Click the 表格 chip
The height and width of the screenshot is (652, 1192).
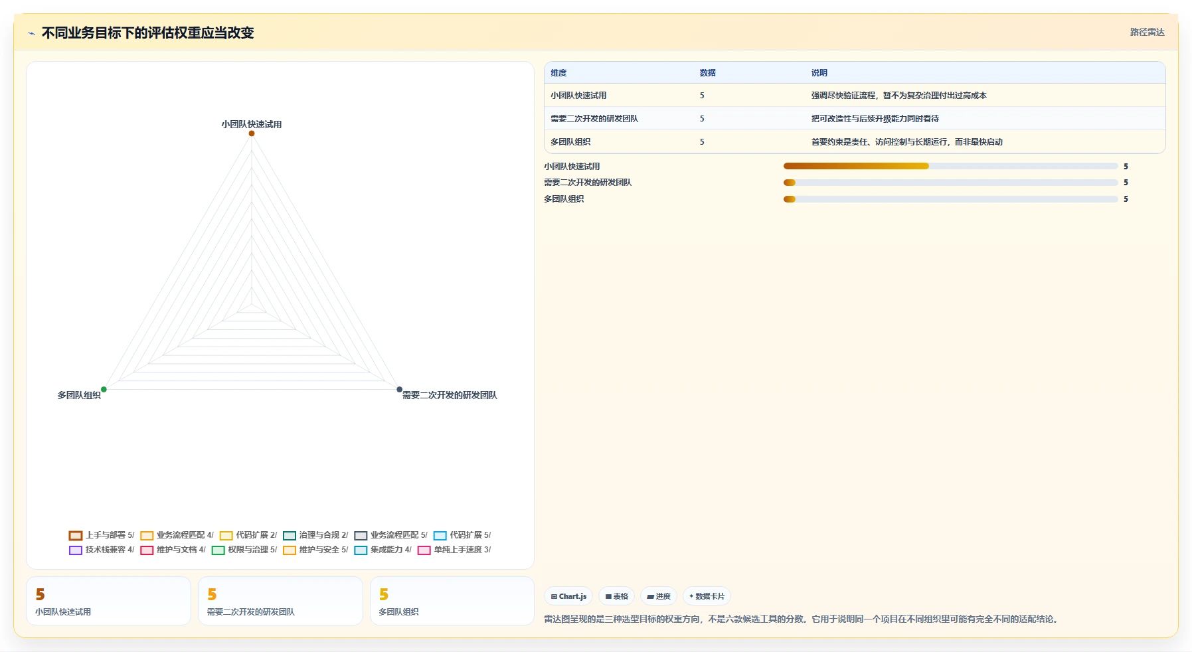[x=617, y=596]
